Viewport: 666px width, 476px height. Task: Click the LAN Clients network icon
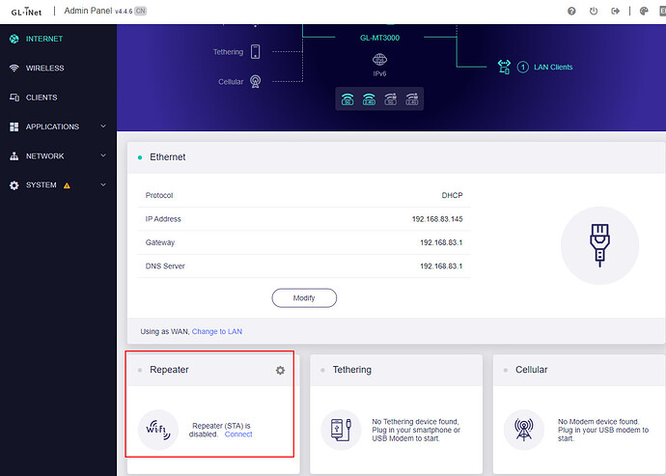click(503, 67)
